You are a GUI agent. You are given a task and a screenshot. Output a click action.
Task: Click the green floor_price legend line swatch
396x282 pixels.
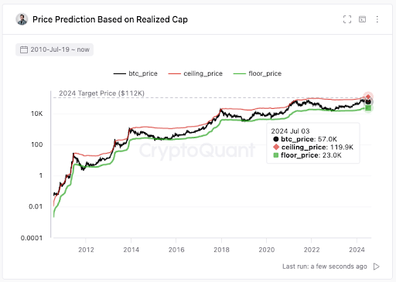240,74
